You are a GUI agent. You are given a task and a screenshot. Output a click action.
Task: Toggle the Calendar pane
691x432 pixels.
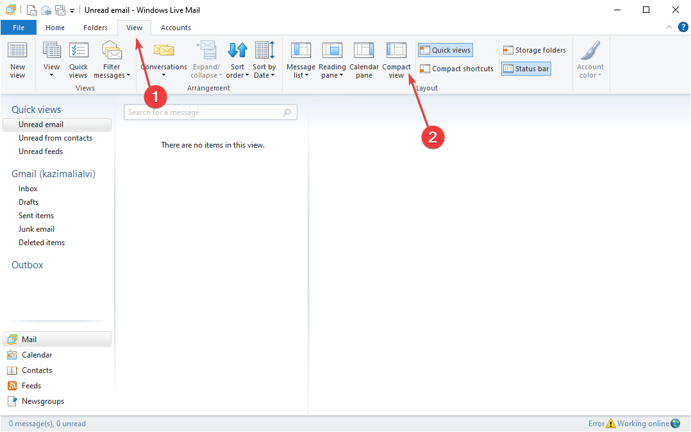coord(364,60)
